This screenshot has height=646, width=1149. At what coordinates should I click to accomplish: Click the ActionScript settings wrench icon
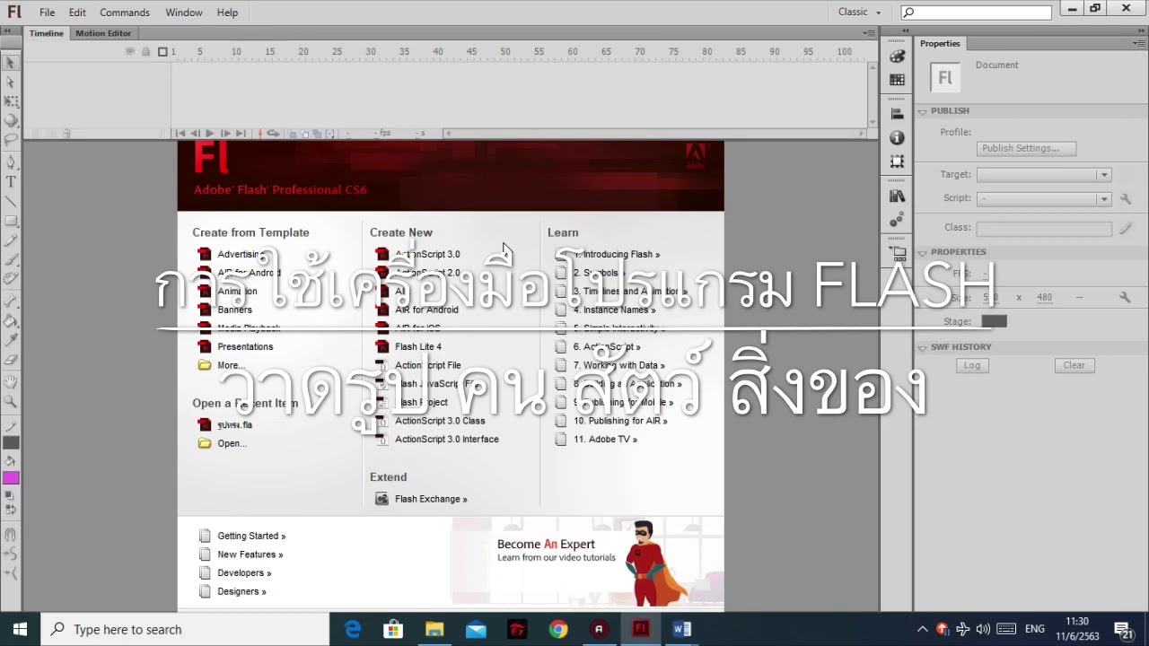tap(1126, 198)
